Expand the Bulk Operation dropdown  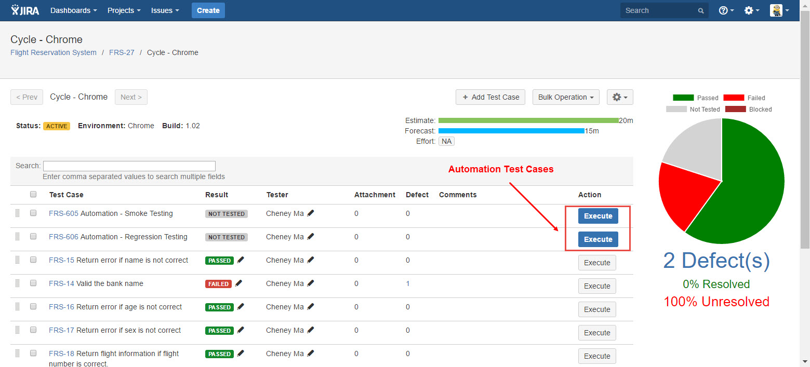point(565,97)
